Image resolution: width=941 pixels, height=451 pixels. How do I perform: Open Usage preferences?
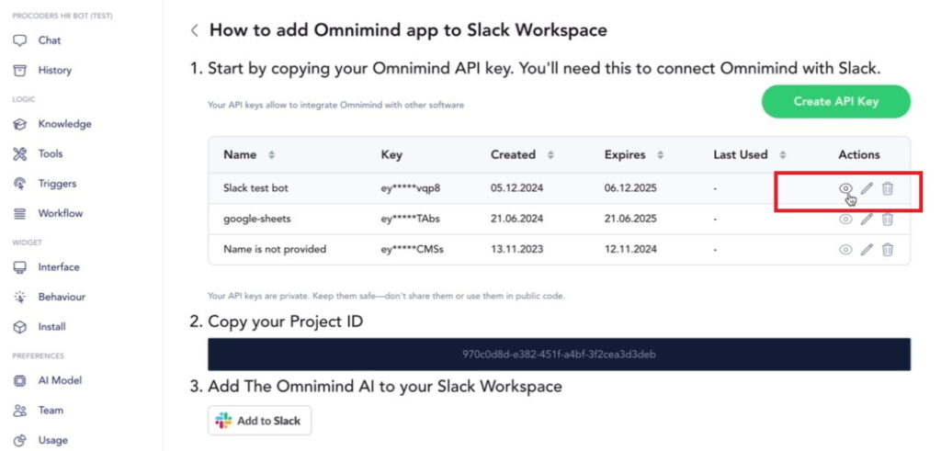pos(52,441)
